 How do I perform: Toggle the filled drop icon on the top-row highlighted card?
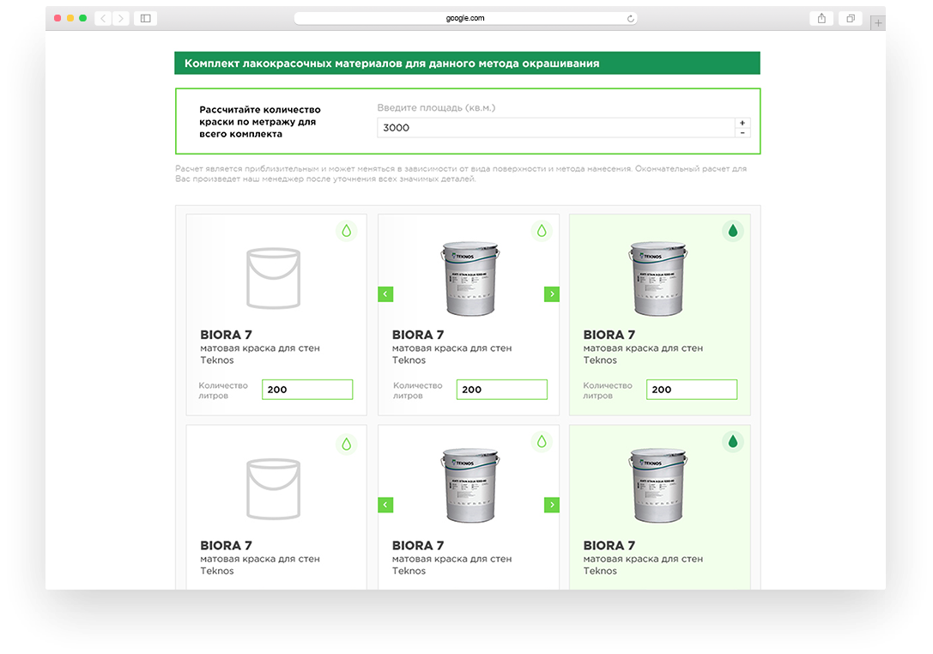coord(733,231)
